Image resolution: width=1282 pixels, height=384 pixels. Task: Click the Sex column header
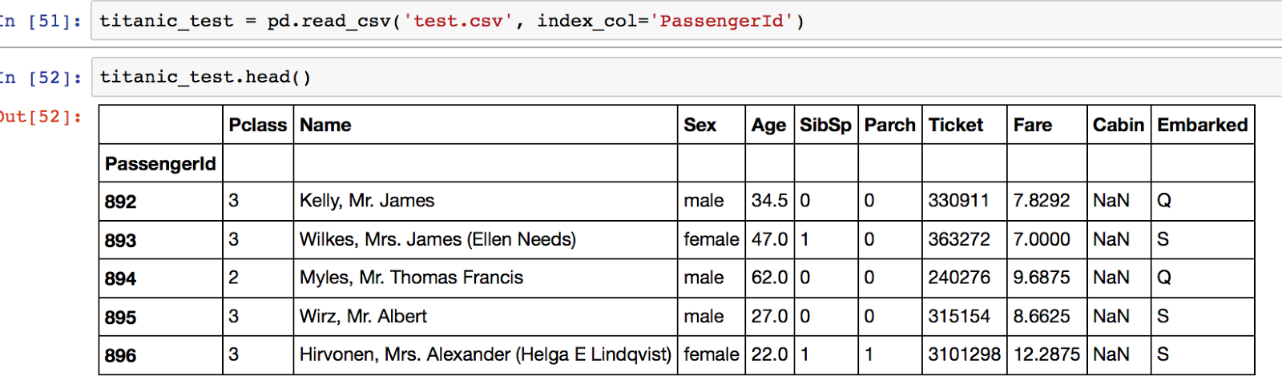[x=699, y=125]
